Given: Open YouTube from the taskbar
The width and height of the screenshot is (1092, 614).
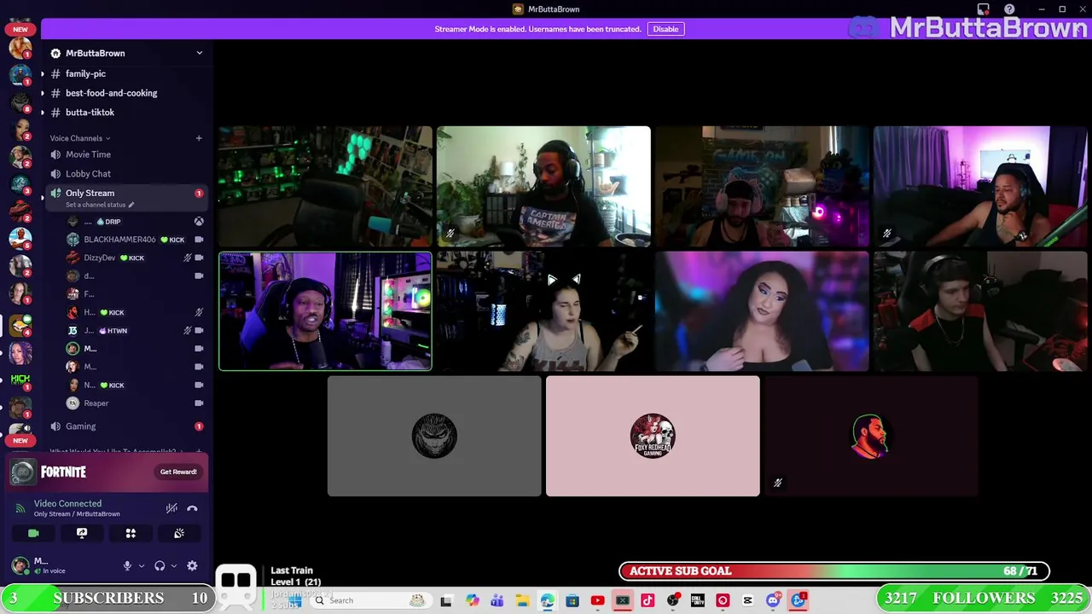Looking at the screenshot, I should pyautogui.click(x=597, y=600).
